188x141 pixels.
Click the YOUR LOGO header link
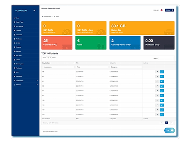click(21, 11)
